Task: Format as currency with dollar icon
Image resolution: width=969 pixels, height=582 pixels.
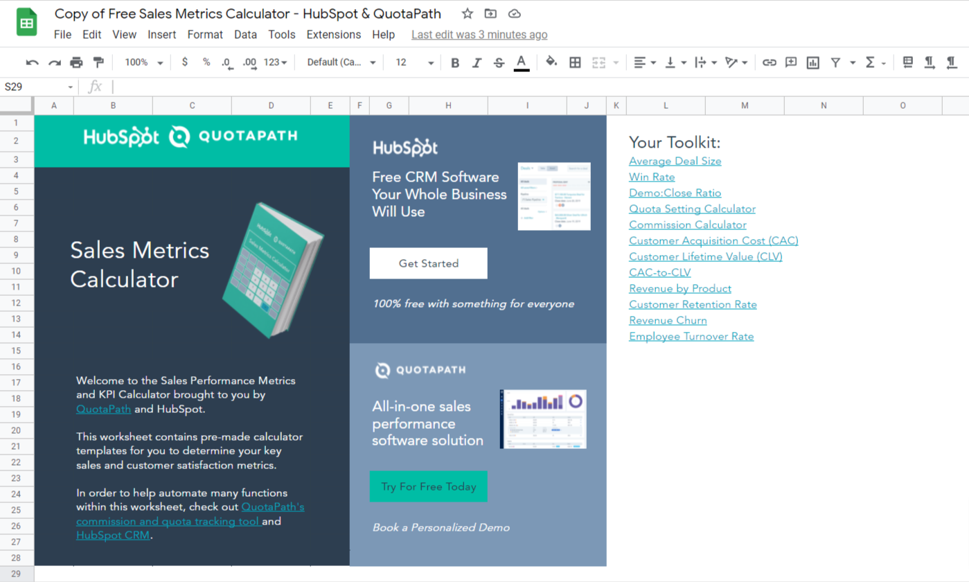Action: 184,62
